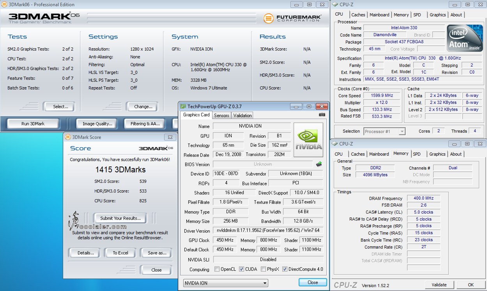Click the Device ID field 10DE - 087D
The image size is (487, 291).
point(226,174)
